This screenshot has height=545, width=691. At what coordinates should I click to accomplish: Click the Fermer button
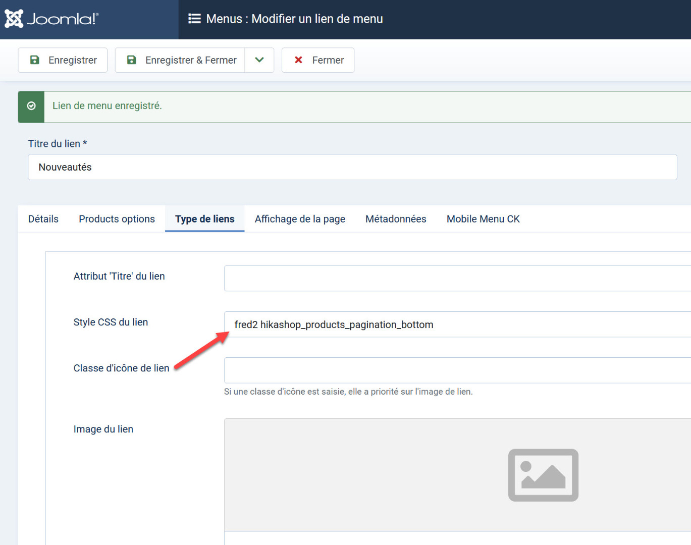coord(318,60)
